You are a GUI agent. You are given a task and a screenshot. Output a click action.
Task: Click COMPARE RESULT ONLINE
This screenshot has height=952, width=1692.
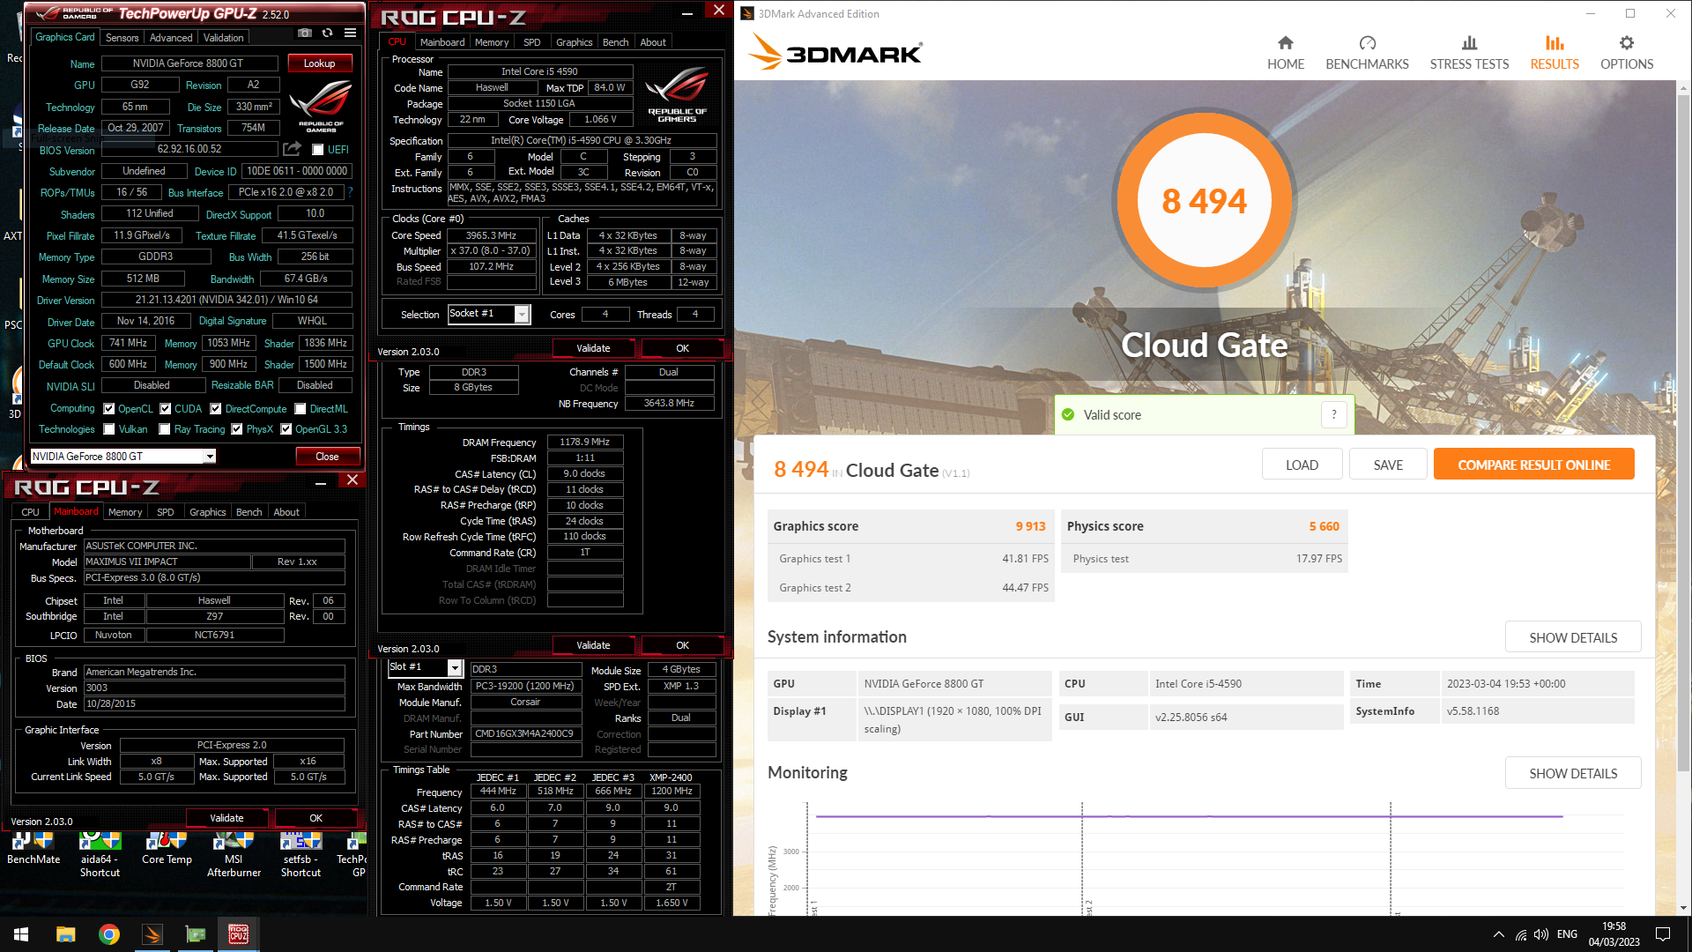[x=1533, y=465]
